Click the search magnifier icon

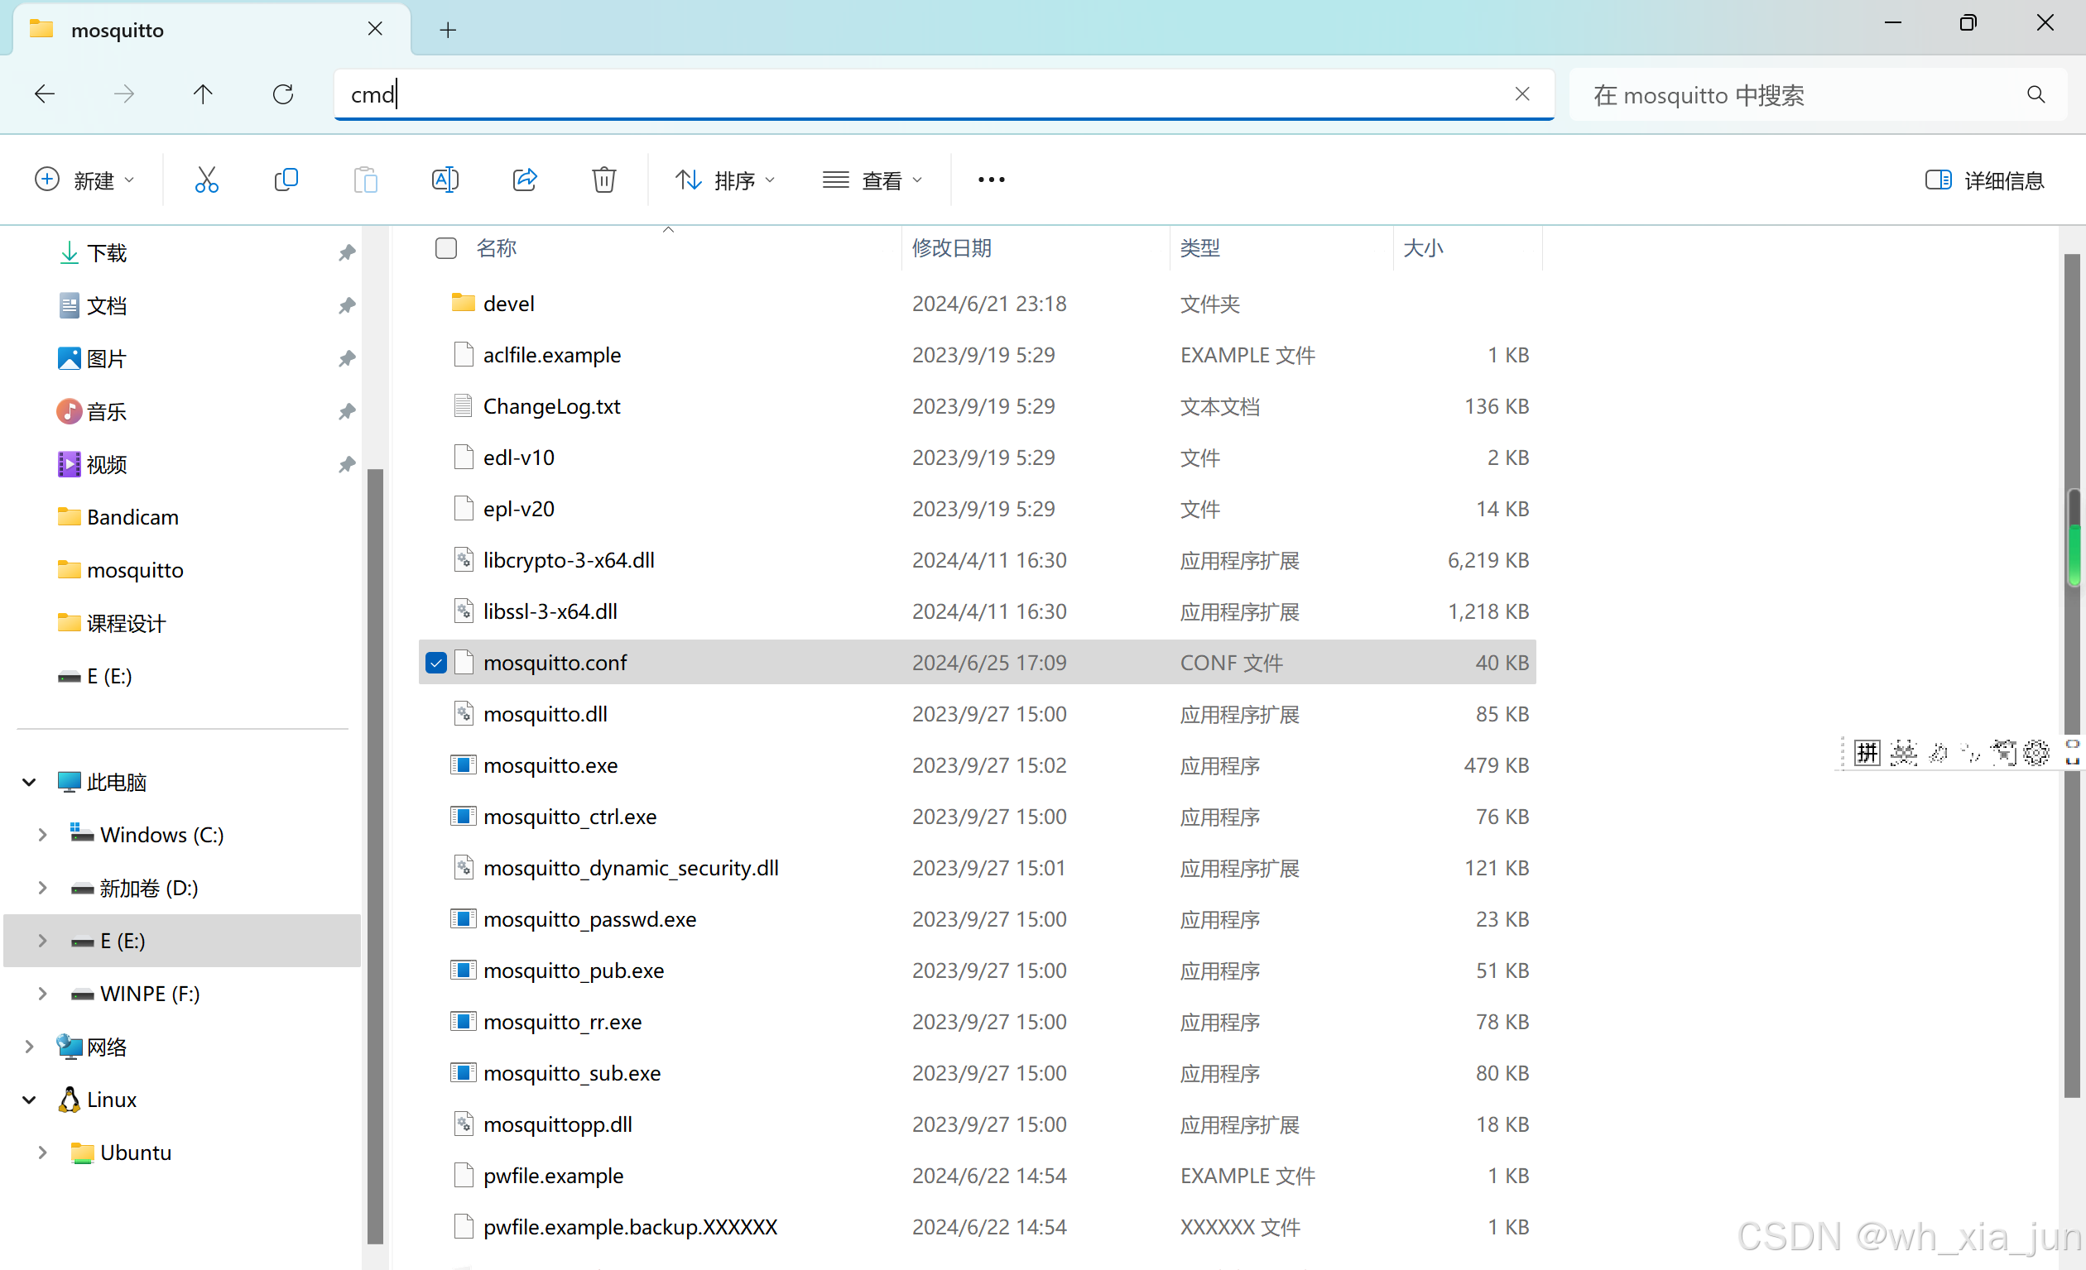(2036, 95)
